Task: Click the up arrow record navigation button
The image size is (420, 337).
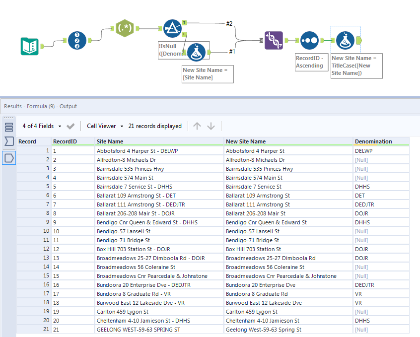Action: [x=197, y=126]
